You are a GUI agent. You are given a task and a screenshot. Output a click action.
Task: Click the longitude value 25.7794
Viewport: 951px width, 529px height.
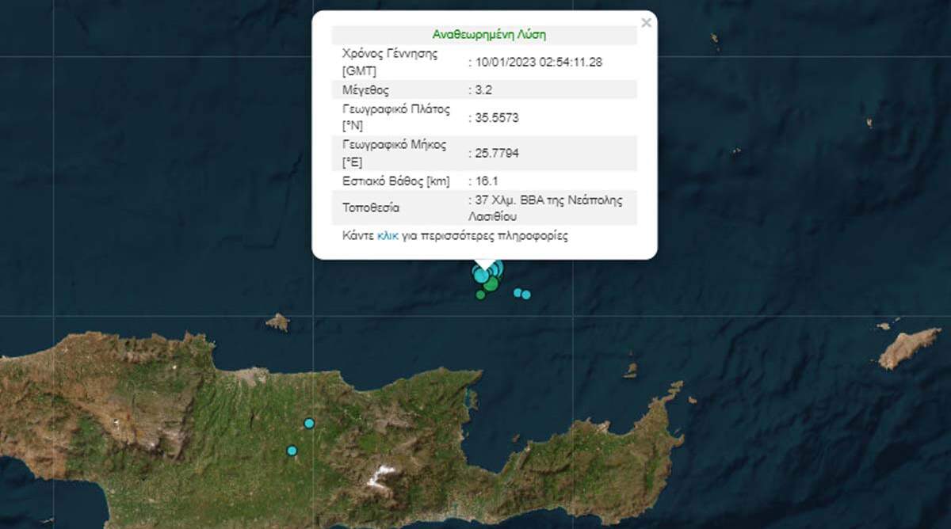[497, 153]
